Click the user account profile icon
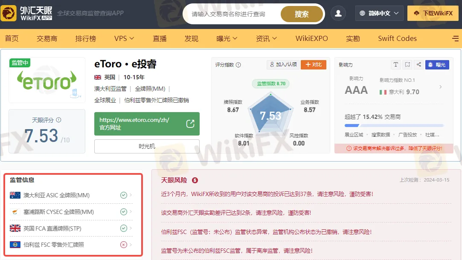This screenshot has width=462, height=260. (x=338, y=14)
